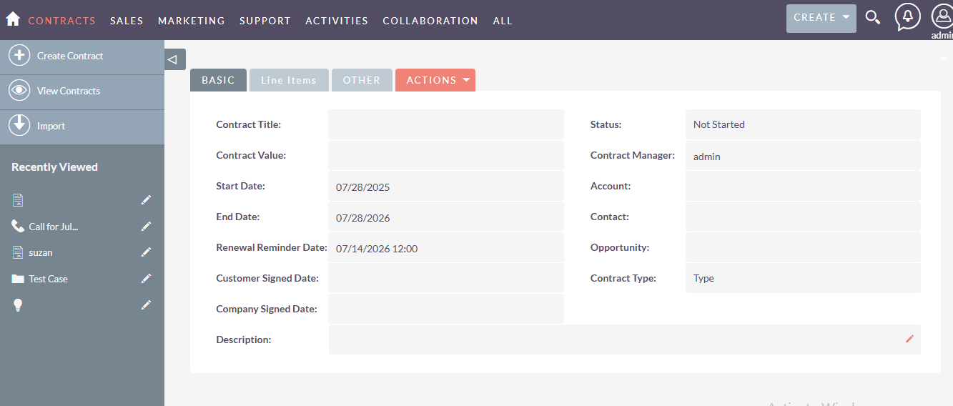Image resolution: width=953 pixels, height=406 pixels.
Task: Open the search magnifier icon
Action: pos(872,18)
